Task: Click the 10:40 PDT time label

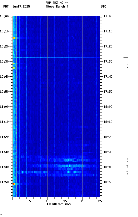Action: [4, 77]
